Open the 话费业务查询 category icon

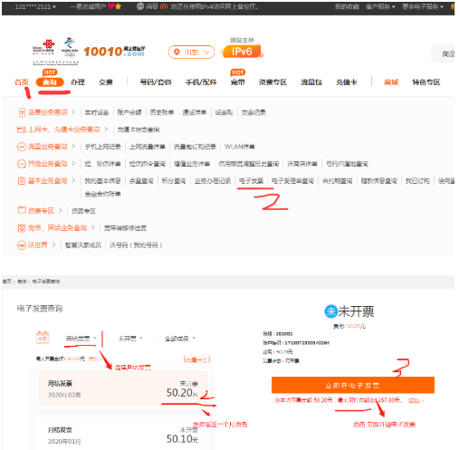22,112
